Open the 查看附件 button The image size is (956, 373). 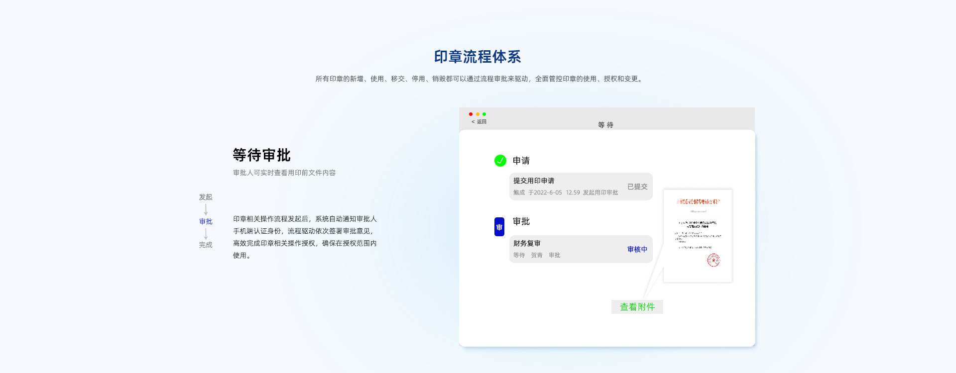point(637,307)
